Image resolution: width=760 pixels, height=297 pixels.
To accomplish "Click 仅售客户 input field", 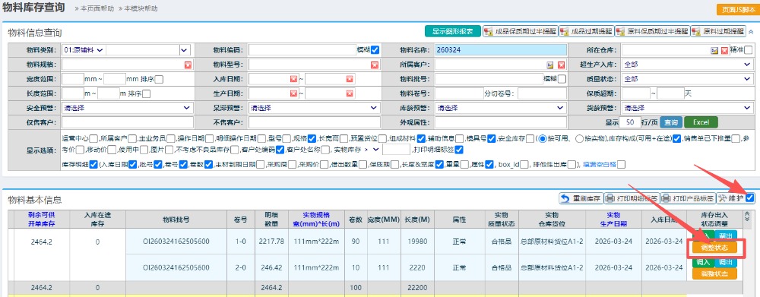I will tap(127, 122).
